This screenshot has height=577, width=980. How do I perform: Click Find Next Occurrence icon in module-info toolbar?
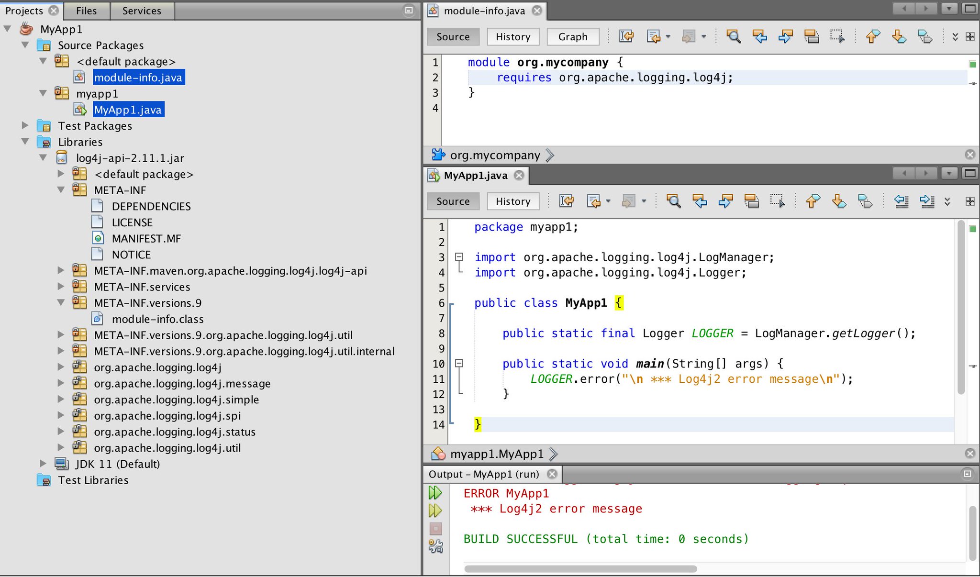(785, 36)
